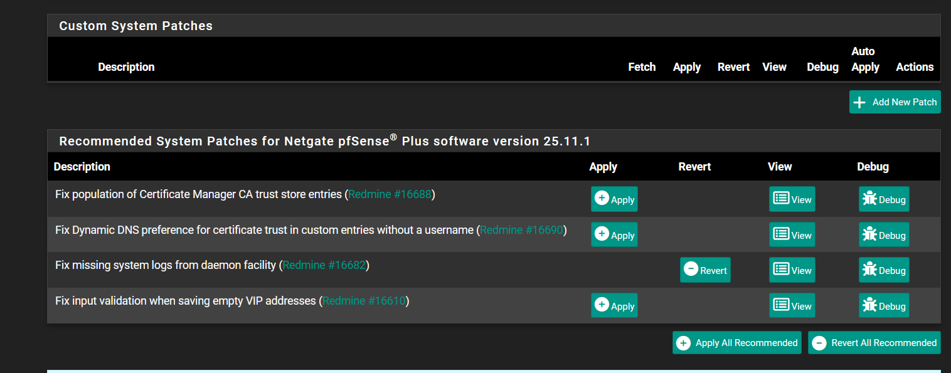Debug the missing system logs patch
Viewport: 951px width, 373px height.
click(x=884, y=270)
